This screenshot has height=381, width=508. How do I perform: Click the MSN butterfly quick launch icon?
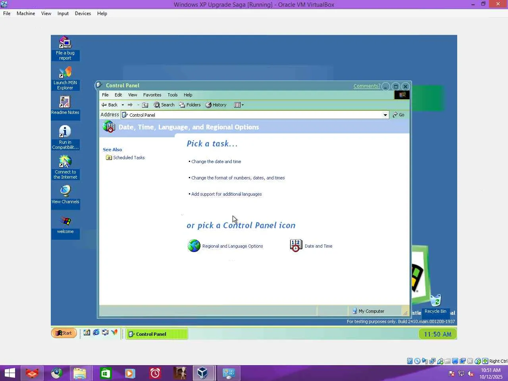click(x=114, y=333)
